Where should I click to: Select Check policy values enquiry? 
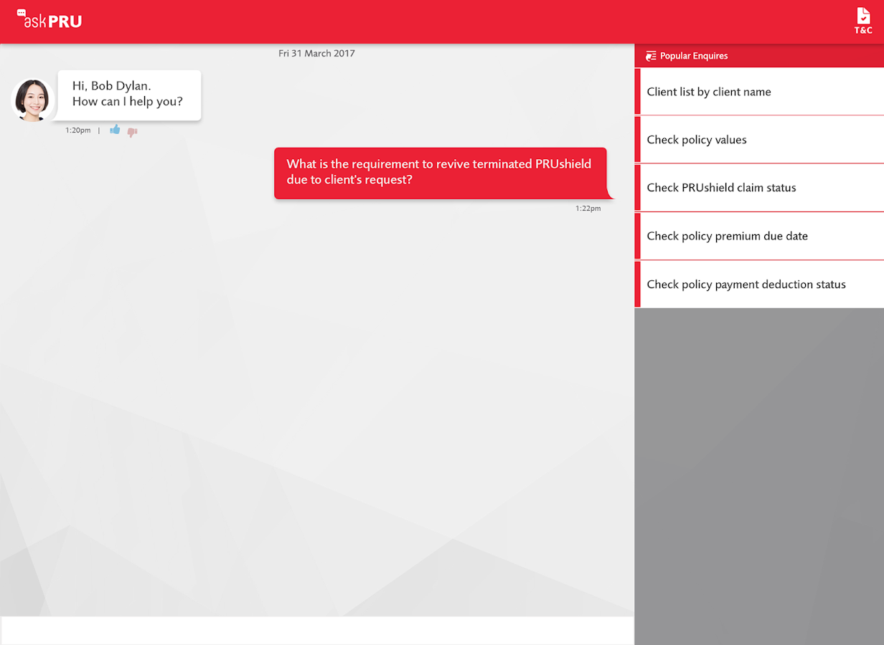pos(759,140)
